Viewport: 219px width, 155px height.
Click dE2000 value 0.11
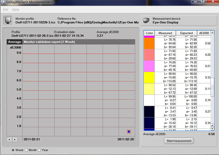[x=208, y=89]
